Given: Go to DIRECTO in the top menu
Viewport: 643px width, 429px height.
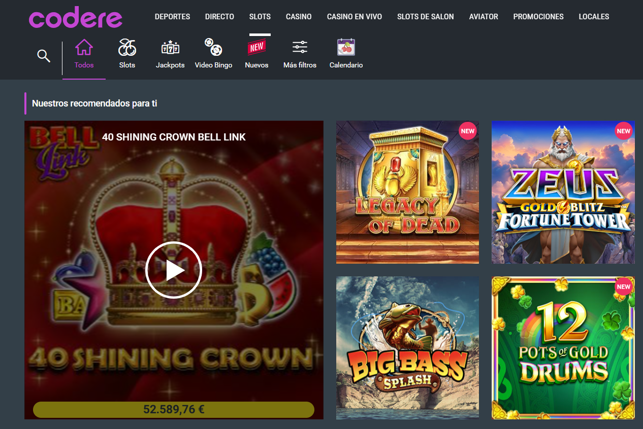Looking at the screenshot, I should pyautogui.click(x=219, y=17).
